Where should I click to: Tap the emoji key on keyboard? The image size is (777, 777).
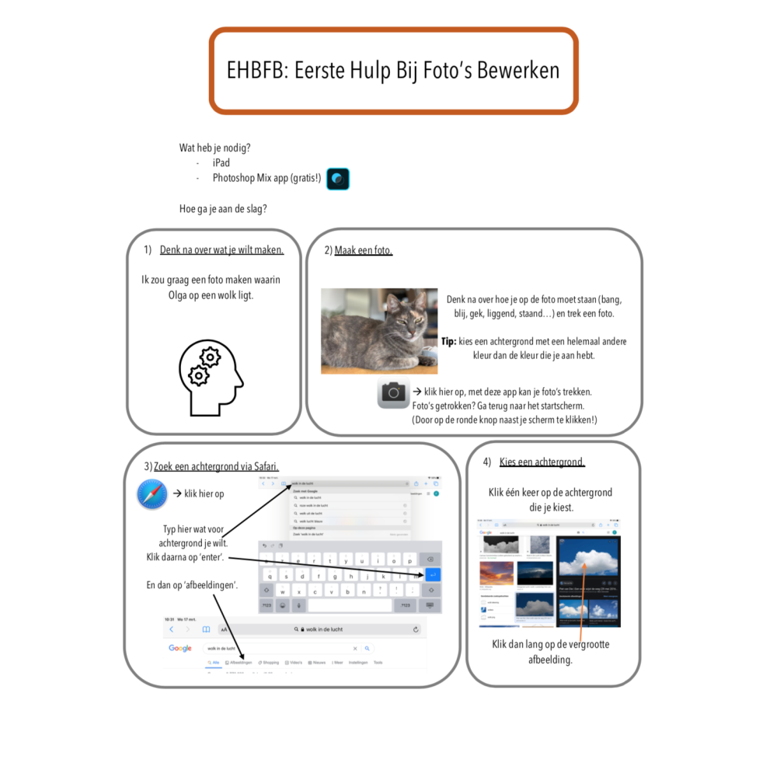(283, 605)
